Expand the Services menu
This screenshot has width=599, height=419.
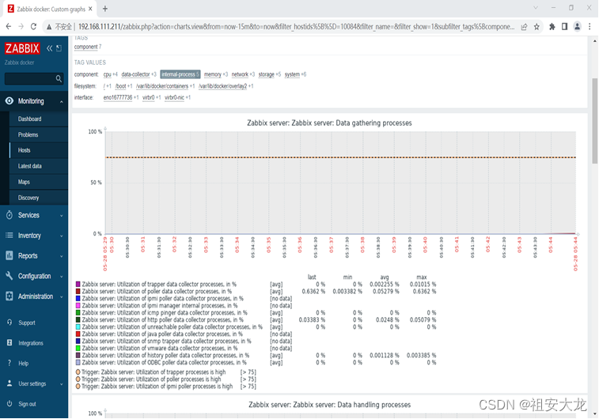[61, 215]
